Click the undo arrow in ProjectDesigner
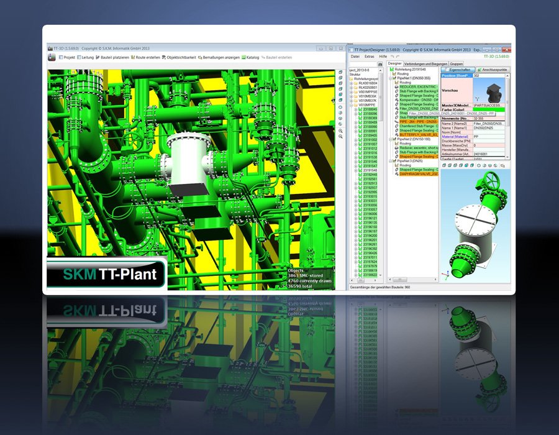 coord(392,57)
